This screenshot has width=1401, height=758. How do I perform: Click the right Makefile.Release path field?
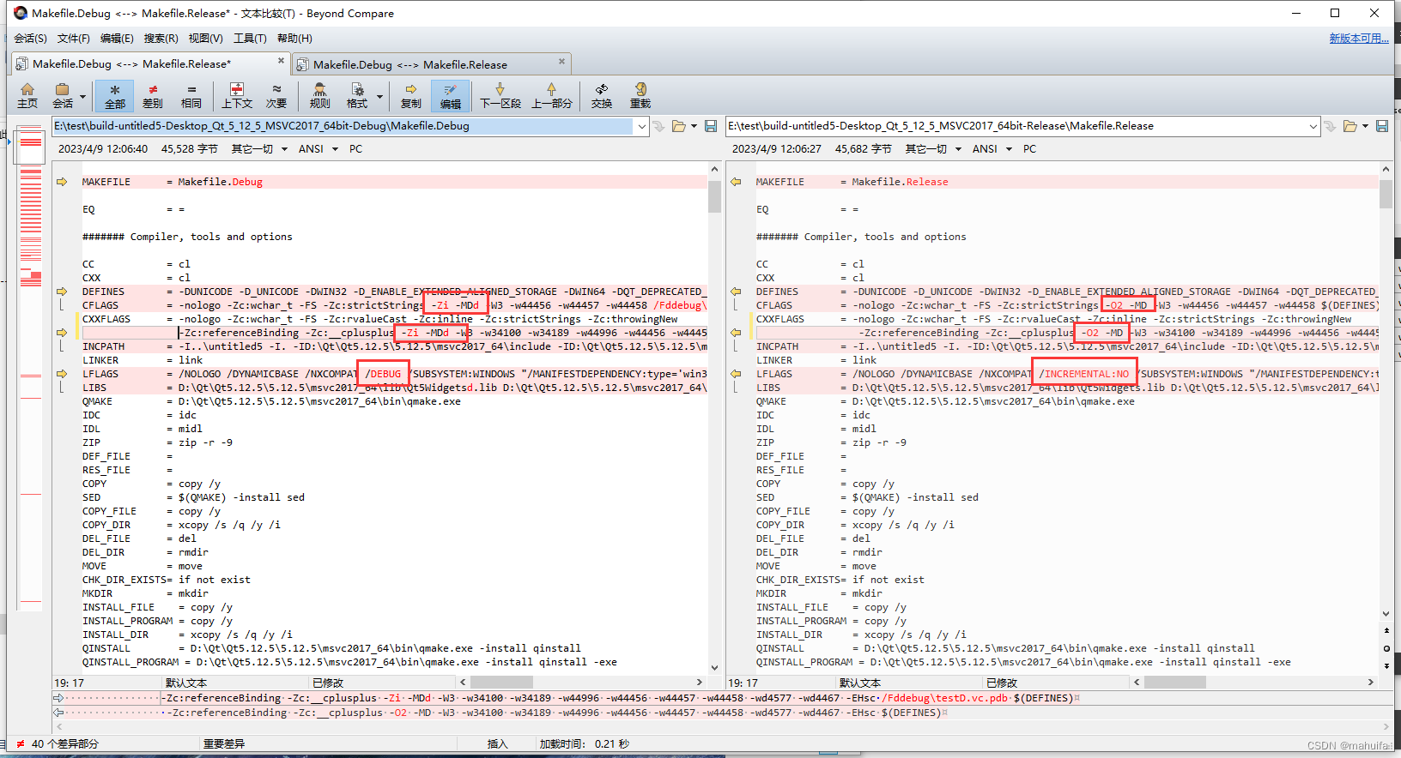[x=1016, y=126]
